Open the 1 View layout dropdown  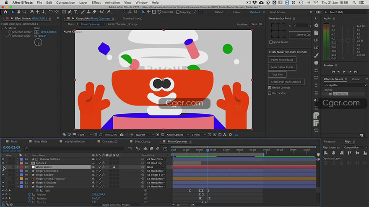pyautogui.click(x=199, y=135)
